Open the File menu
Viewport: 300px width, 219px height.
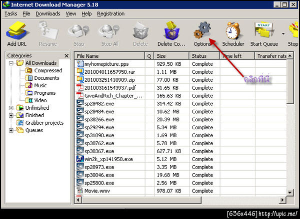pyautogui.click(x=26, y=14)
